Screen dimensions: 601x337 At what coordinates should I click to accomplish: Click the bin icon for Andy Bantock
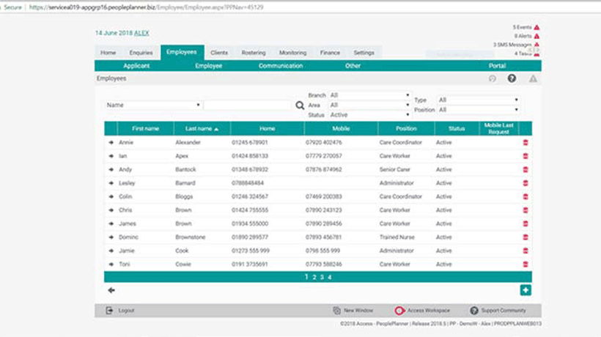click(x=526, y=169)
